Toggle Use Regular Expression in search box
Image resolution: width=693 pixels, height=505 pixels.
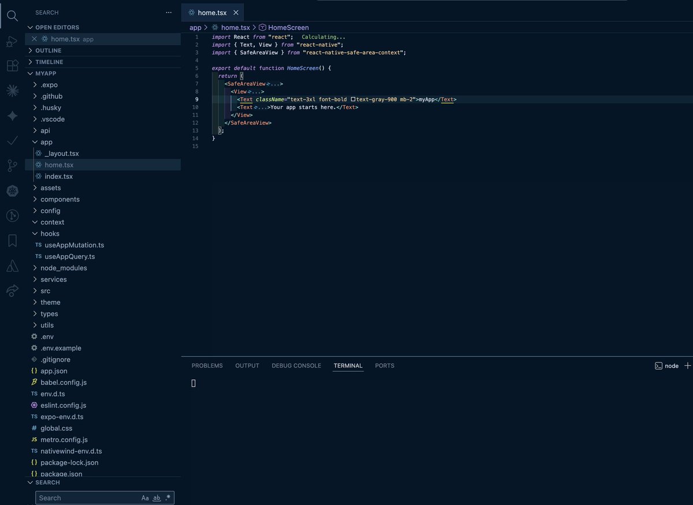[167, 497]
